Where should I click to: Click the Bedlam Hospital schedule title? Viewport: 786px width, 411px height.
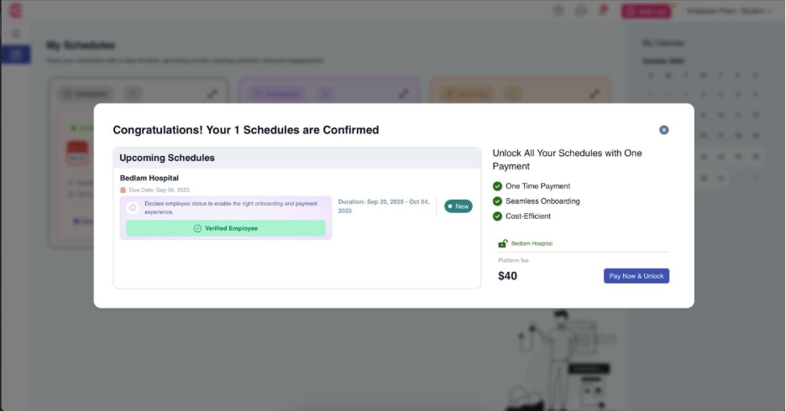(149, 178)
